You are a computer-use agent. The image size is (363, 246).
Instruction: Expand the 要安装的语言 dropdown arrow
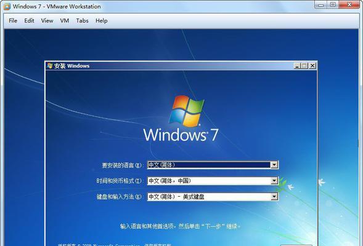(274, 165)
